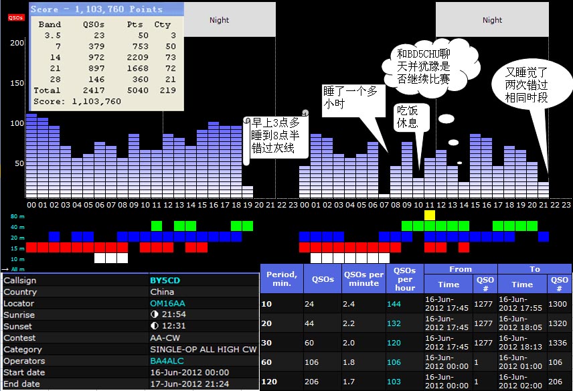This screenshot has height=391, width=573.
Task: Click the 'Period, min.' column header
Action: pos(281,279)
